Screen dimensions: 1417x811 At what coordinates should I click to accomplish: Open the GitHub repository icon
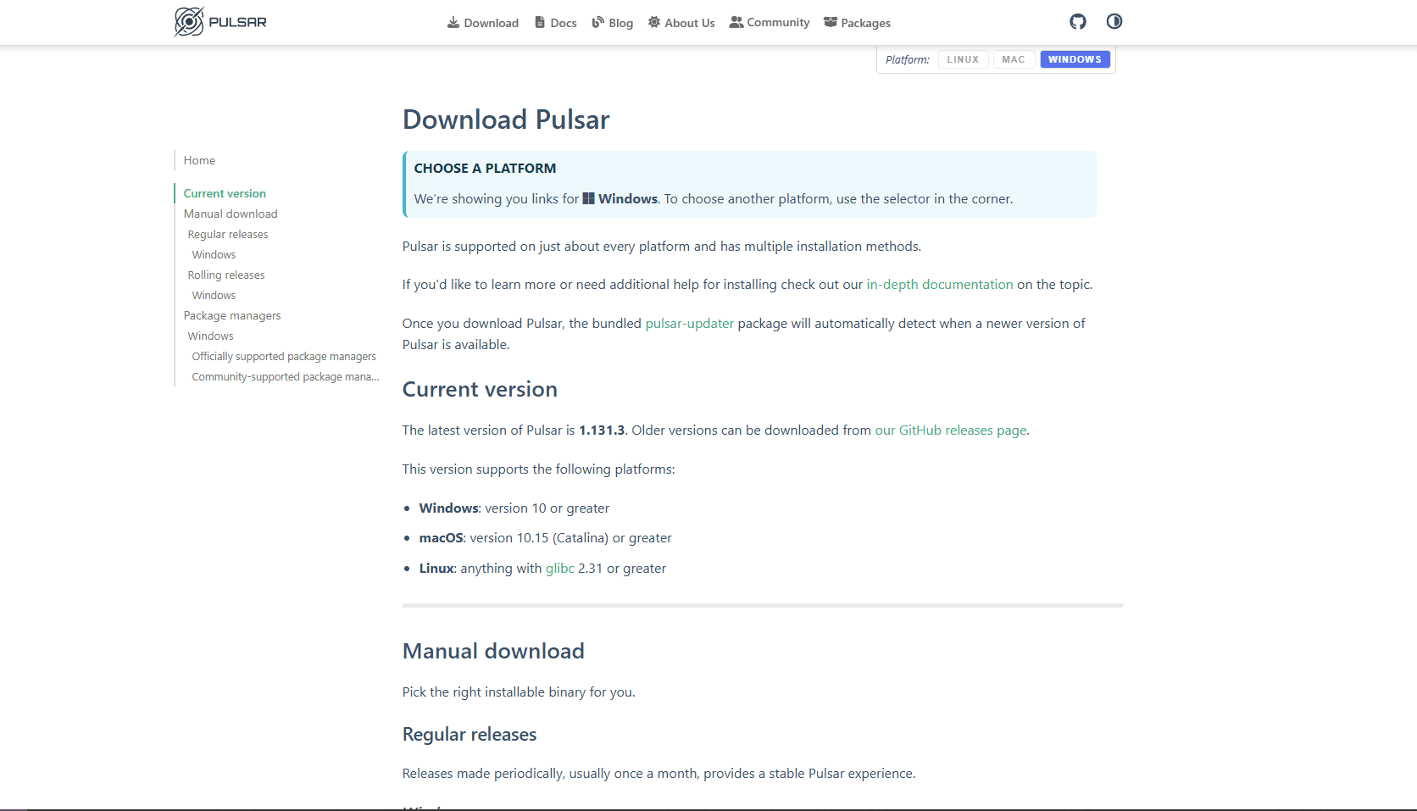[1078, 22]
